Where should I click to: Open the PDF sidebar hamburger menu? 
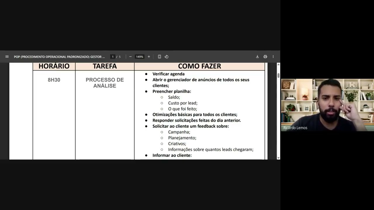[7, 57]
